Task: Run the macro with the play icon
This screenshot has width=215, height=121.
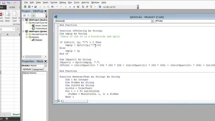Action: coord(66,7)
